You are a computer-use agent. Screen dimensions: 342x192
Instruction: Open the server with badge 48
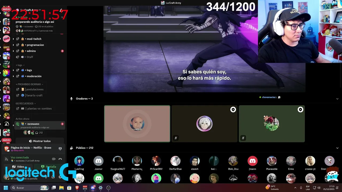(x=6, y=90)
